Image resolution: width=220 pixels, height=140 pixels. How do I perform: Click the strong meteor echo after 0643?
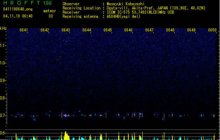(66, 115)
